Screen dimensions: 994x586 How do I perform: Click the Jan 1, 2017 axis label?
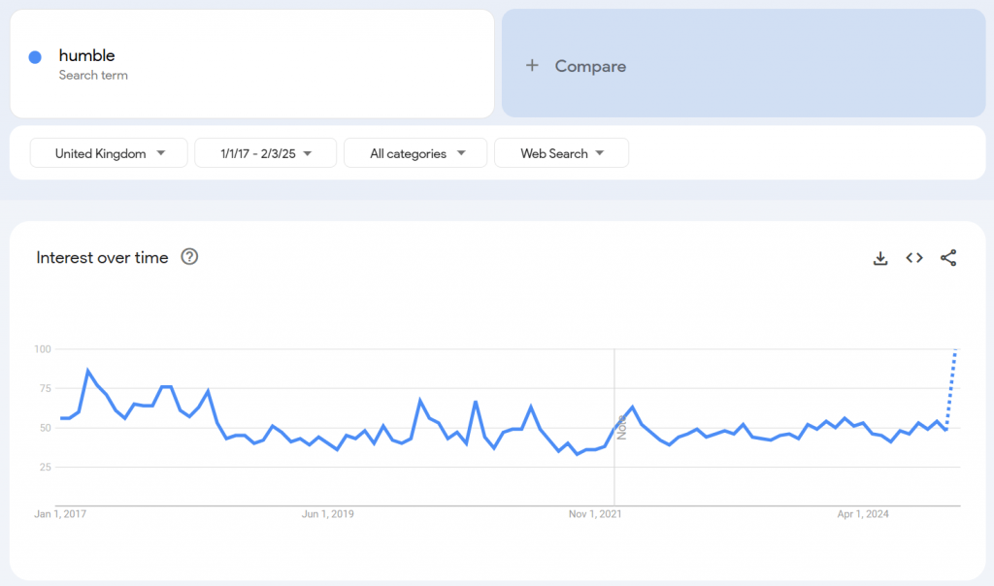60,514
